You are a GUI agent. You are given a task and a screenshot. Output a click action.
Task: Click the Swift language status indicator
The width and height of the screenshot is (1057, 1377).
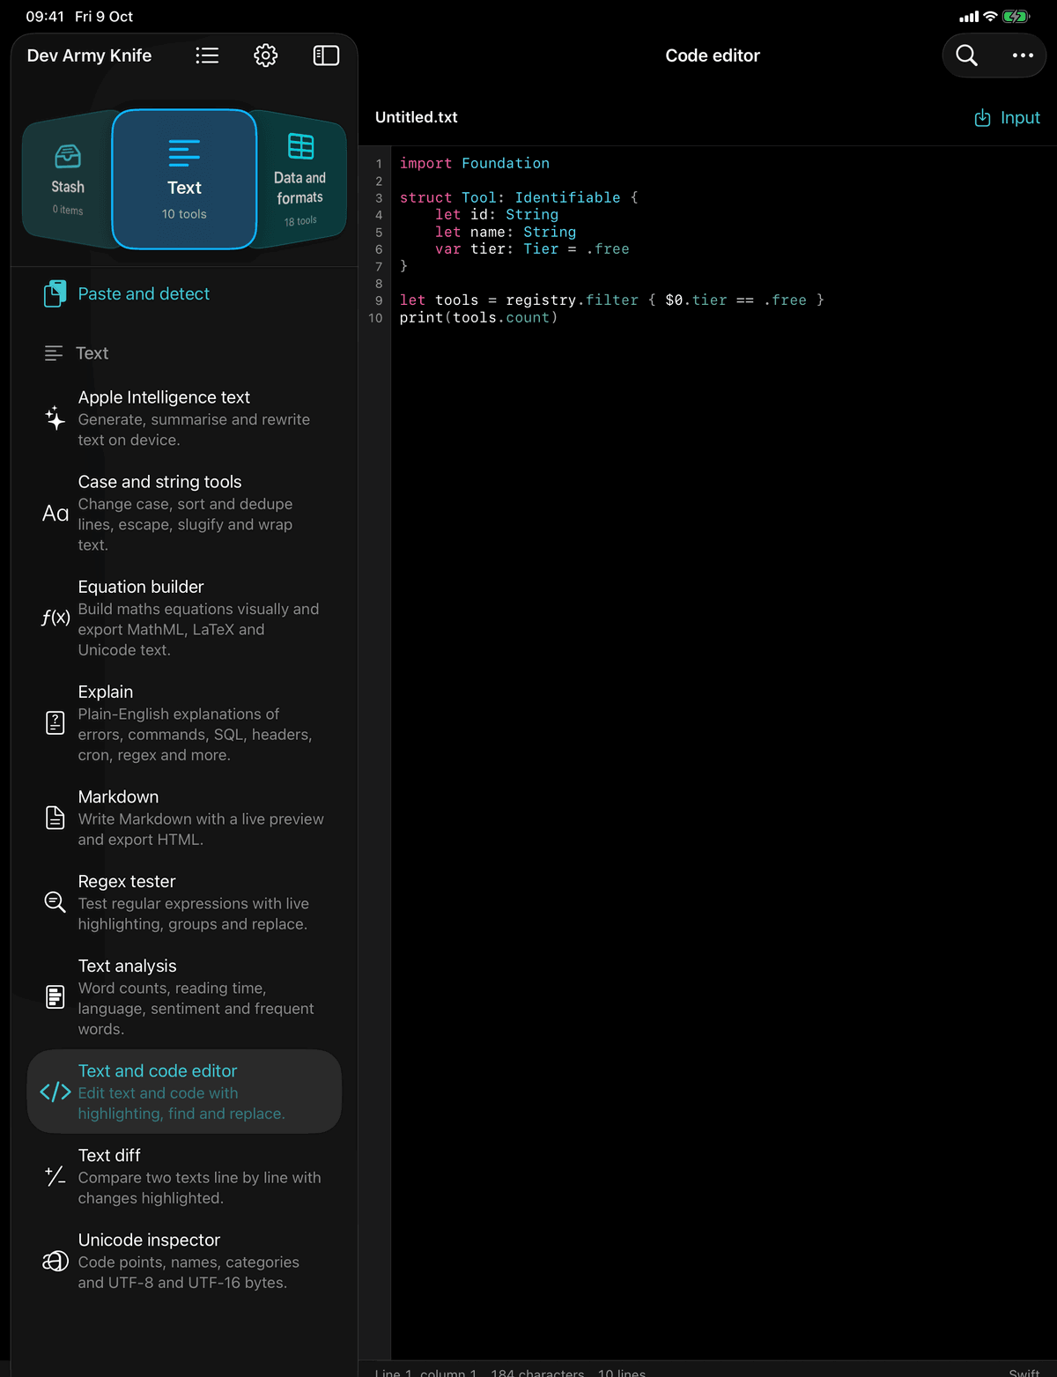[1024, 1373]
